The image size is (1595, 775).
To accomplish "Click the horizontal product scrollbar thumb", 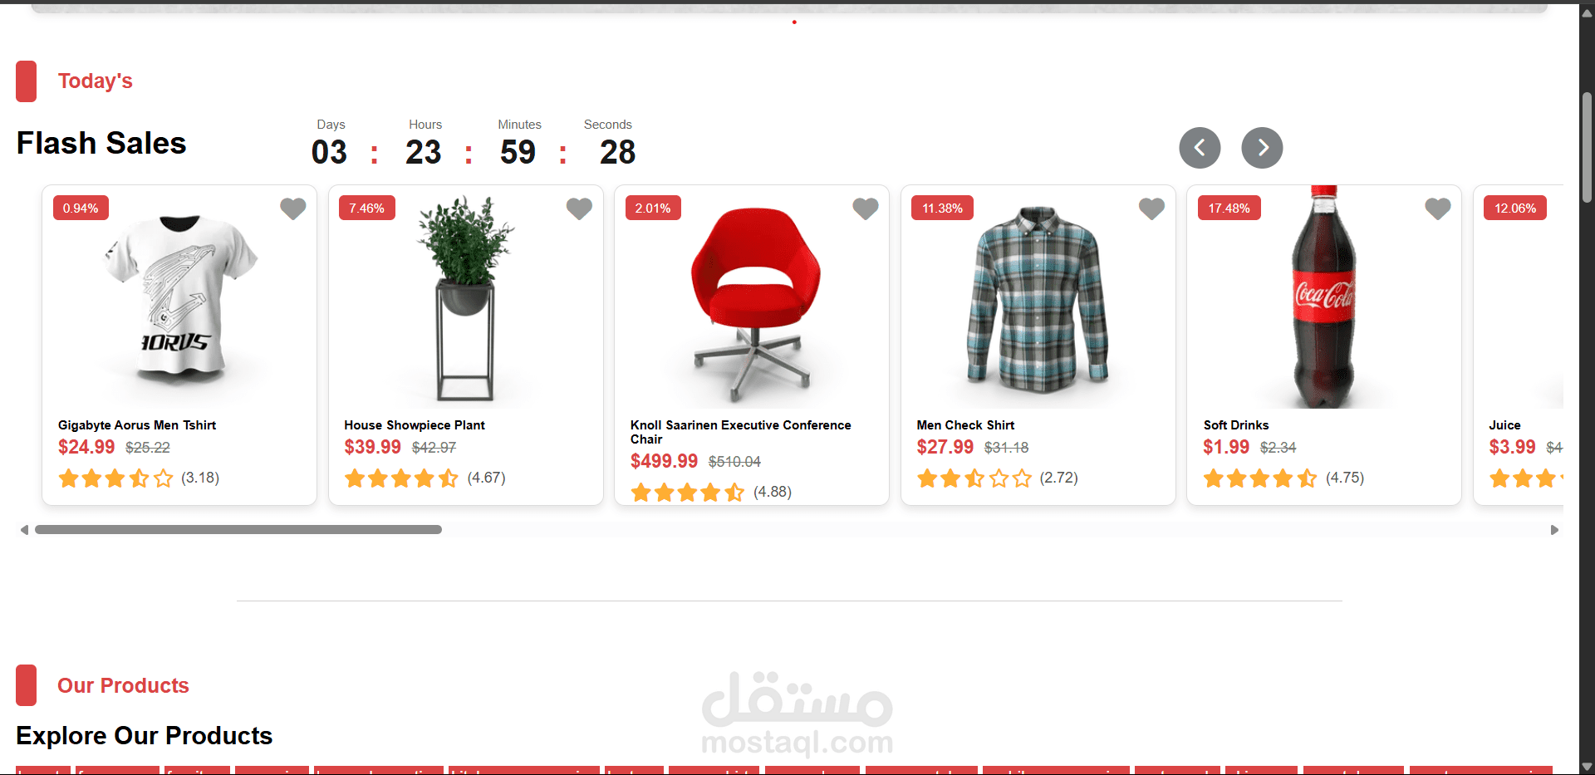I will coord(238,530).
